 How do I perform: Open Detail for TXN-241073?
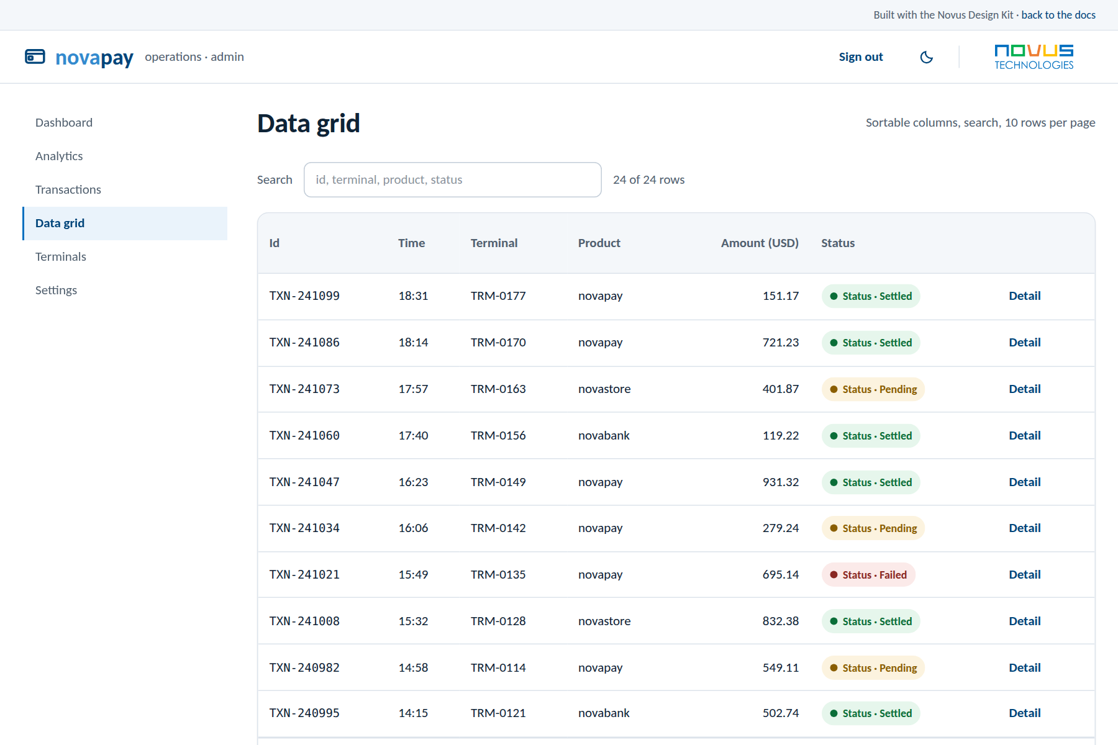click(1024, 389)
